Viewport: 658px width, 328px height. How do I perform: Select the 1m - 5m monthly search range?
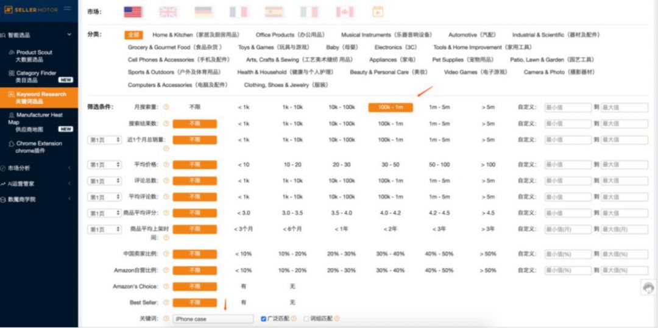439,107
